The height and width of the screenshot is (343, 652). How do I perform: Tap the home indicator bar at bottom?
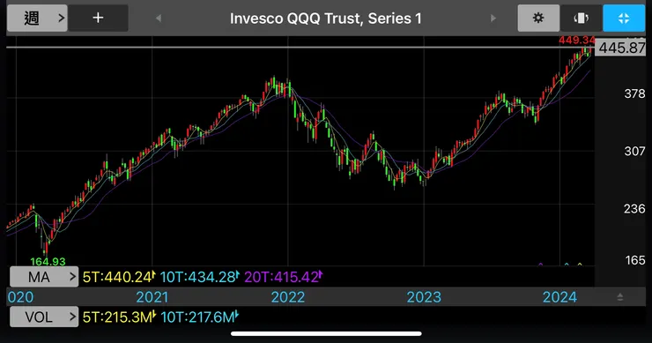click(x=326, y=333)
